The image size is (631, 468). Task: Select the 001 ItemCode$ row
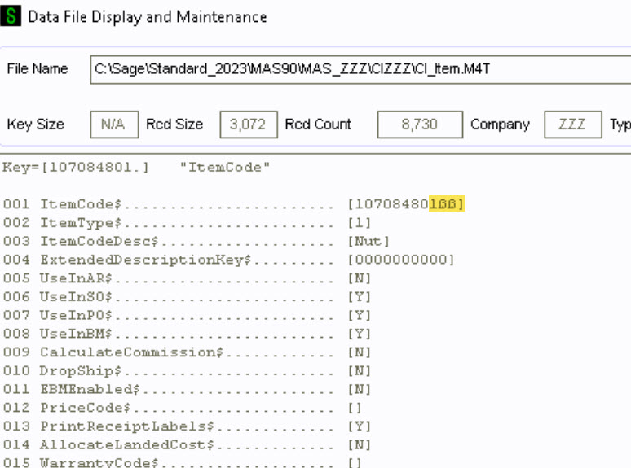[x=233, y=204]
